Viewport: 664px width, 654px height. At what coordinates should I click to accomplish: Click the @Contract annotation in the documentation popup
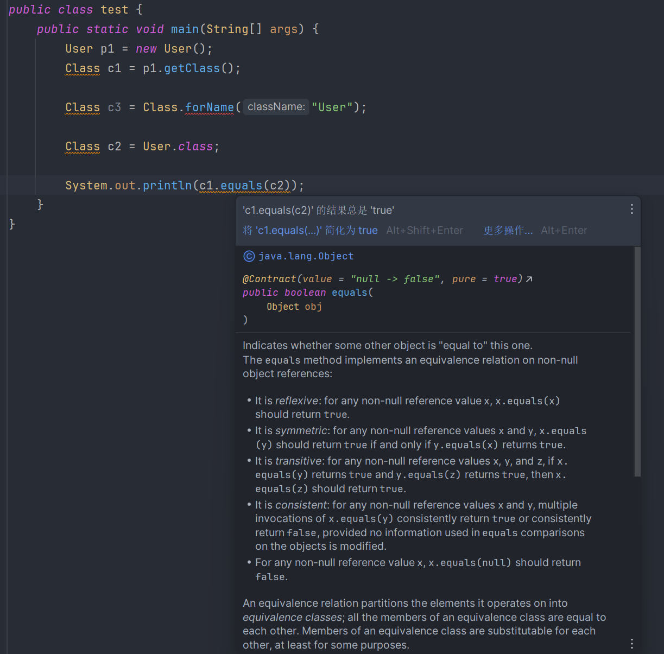pos(269,279)
